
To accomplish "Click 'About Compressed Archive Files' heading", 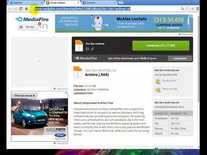I will [93, 103].
